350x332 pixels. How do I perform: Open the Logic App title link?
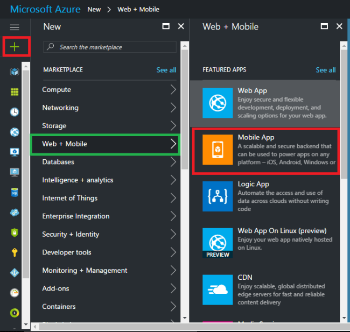coord(254,184)
